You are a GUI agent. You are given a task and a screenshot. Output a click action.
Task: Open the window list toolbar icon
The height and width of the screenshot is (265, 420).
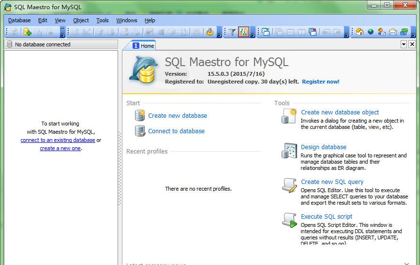[266, 32]
